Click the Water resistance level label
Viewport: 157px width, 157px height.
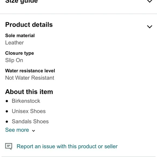(x=30, y=71)
